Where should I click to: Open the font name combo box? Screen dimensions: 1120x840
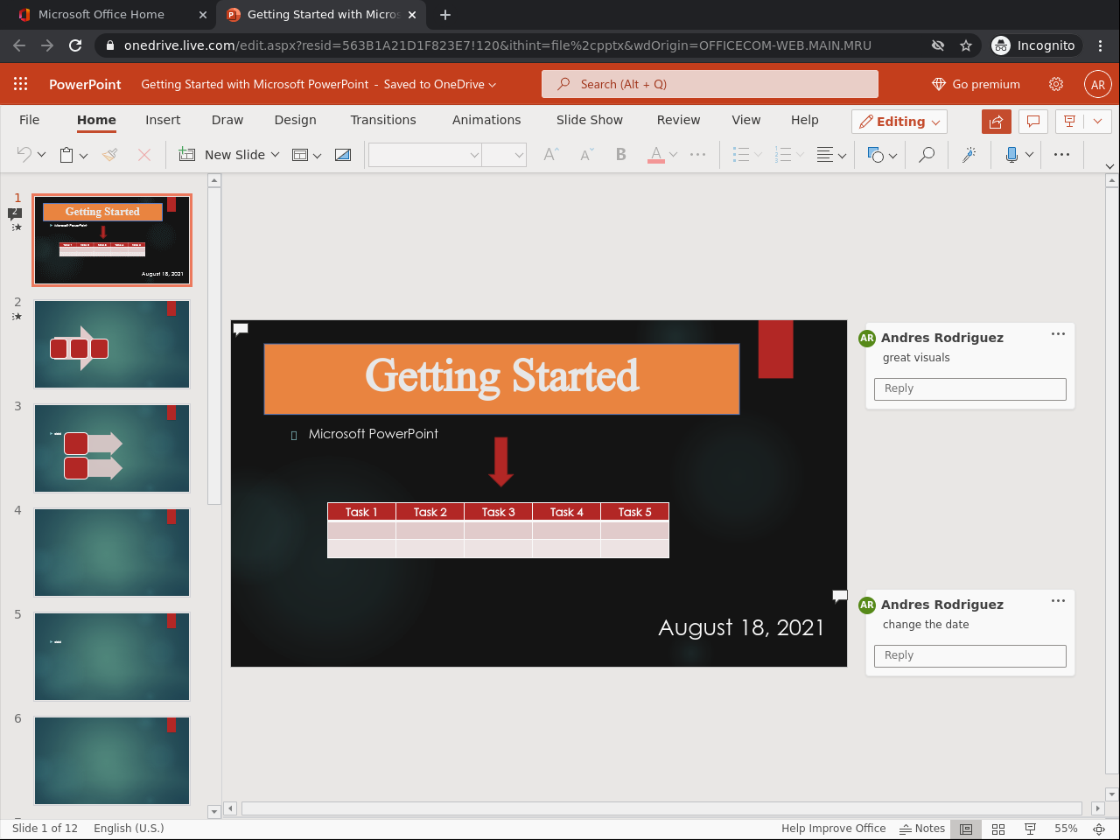click(425, 155)
